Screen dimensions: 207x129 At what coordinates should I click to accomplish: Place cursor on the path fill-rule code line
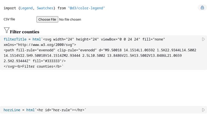97,50
